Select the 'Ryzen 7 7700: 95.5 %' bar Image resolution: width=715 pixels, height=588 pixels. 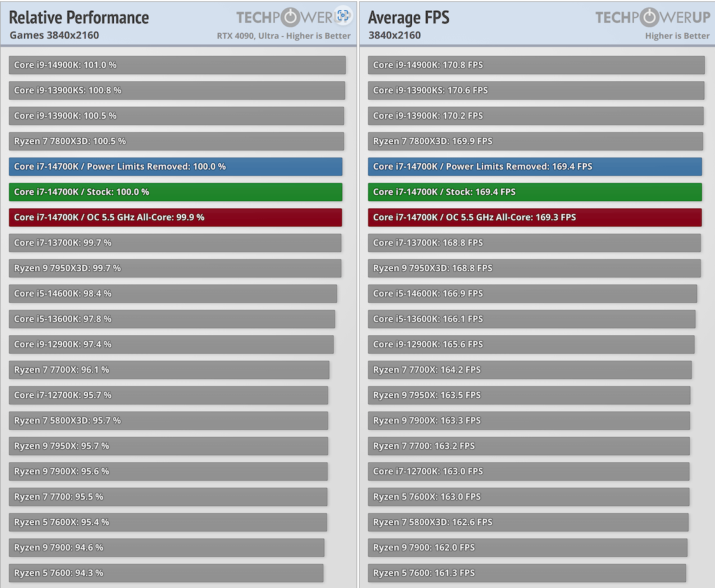coord(168,497)
